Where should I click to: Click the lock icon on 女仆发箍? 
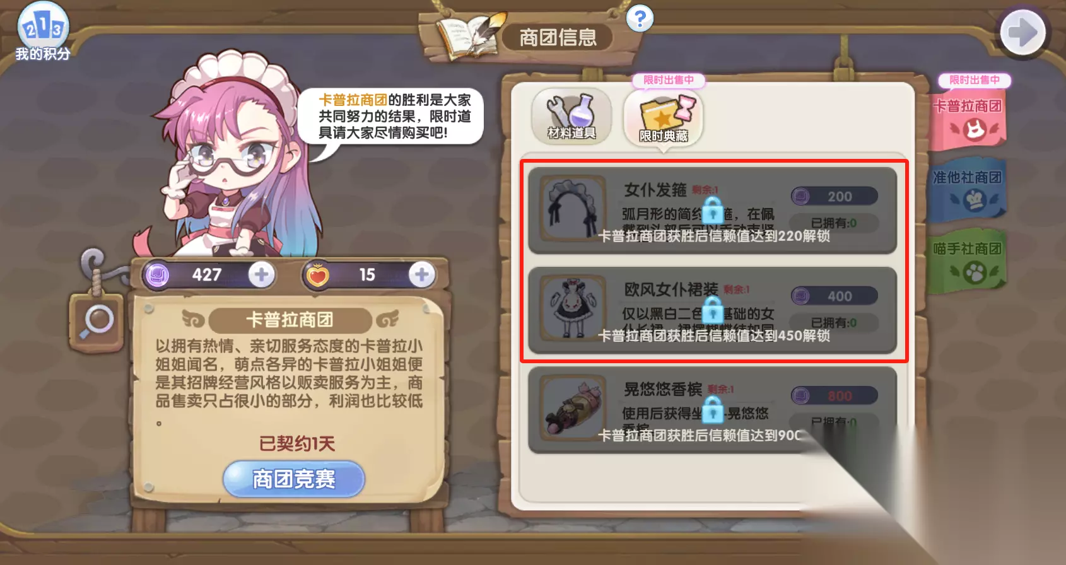713,210
